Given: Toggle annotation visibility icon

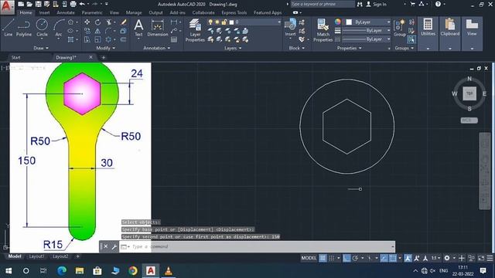Looking at the screenshot, I should [x=408, y=258].
